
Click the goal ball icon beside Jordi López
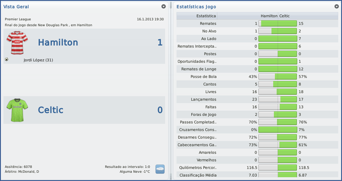[x=6, y=59]
